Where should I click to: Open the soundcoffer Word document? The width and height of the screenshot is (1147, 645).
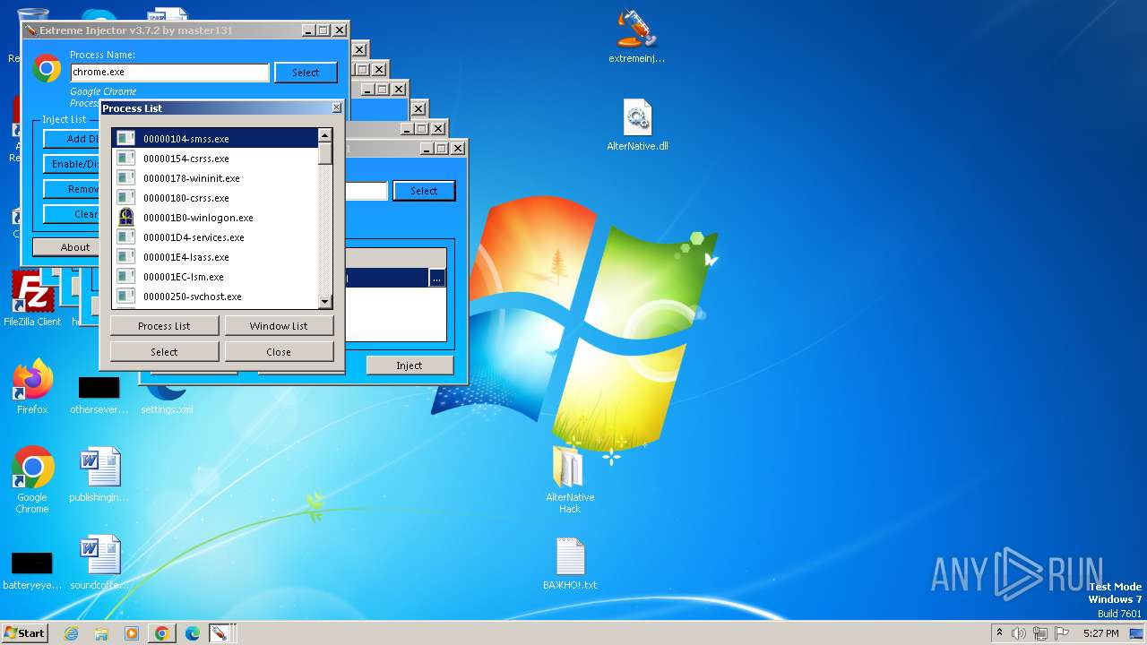pyautogui.click(x=99, y=563)
